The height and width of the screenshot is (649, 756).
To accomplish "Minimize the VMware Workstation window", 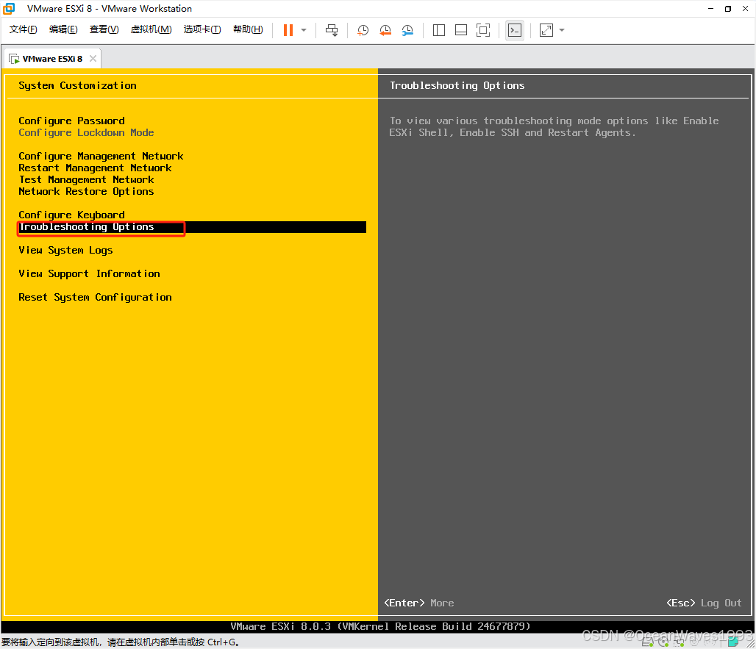I will coord(710,9).
